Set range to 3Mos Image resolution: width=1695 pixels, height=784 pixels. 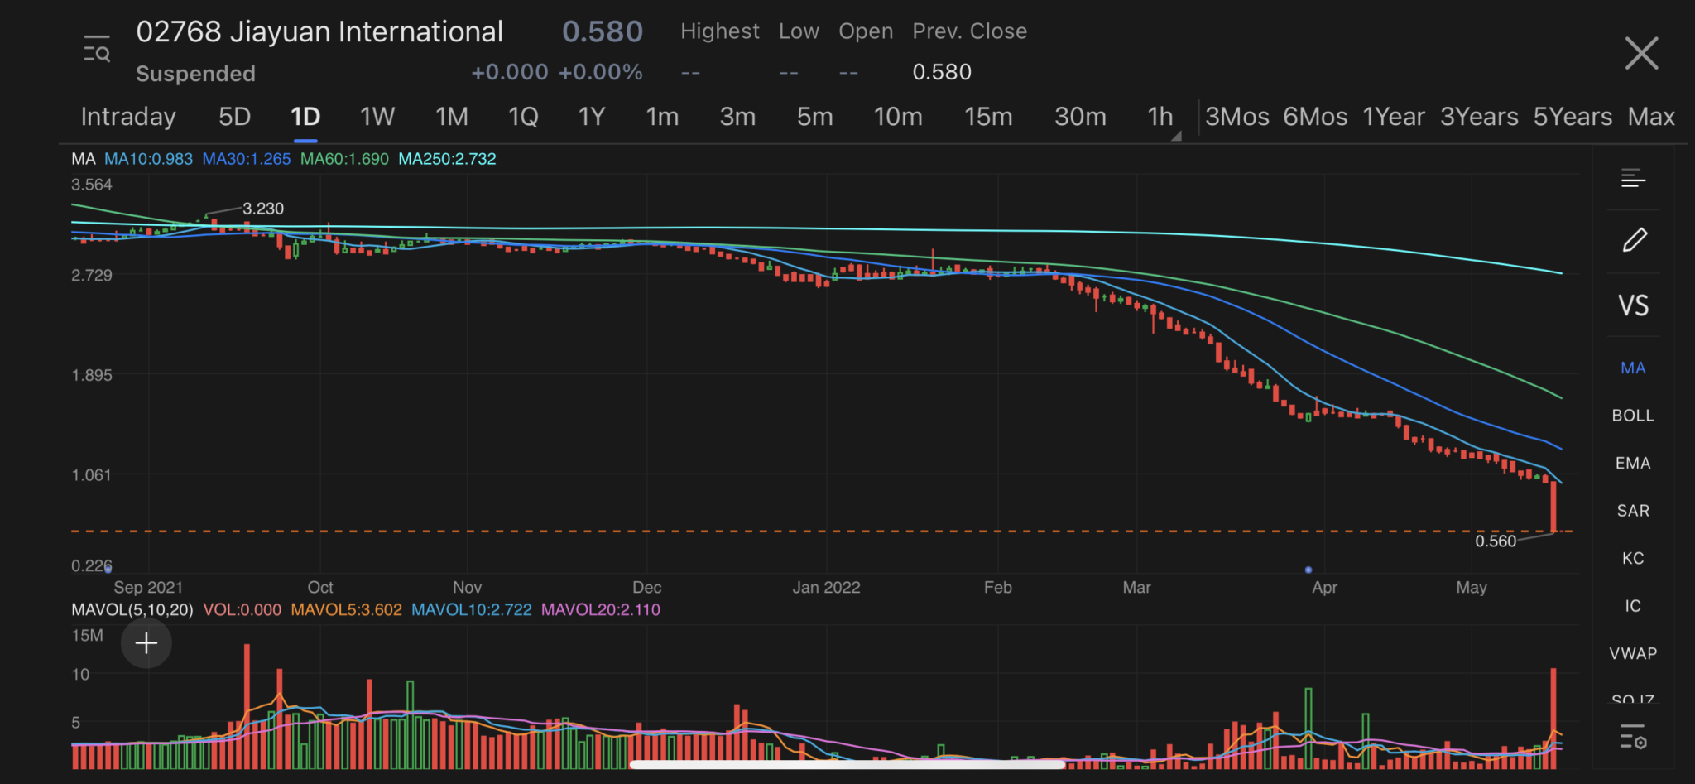1237,117
